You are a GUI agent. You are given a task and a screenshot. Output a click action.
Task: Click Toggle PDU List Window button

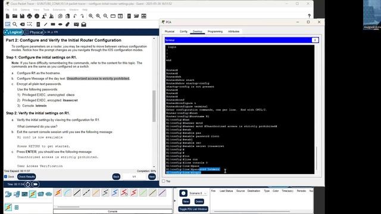193,209
